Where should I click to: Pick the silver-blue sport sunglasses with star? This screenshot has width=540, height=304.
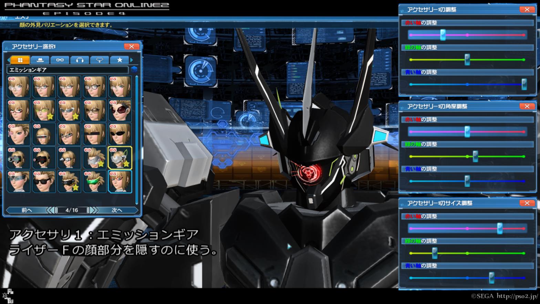click(x=69, y=110)
